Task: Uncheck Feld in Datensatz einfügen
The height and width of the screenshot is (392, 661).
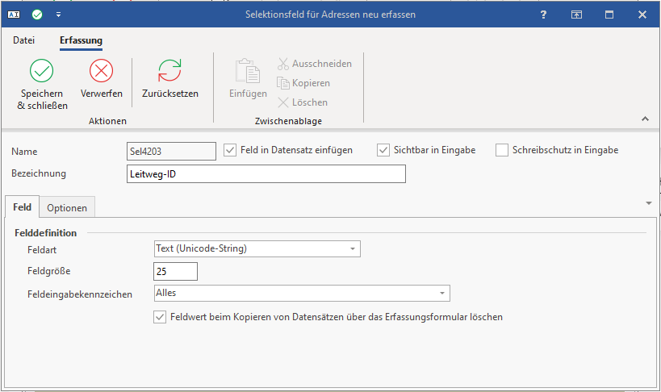Action: click(x=230, y=150)
